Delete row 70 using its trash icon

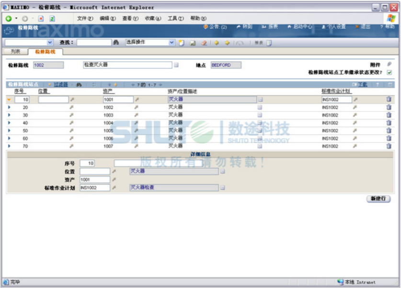click(x=389, y=146)
